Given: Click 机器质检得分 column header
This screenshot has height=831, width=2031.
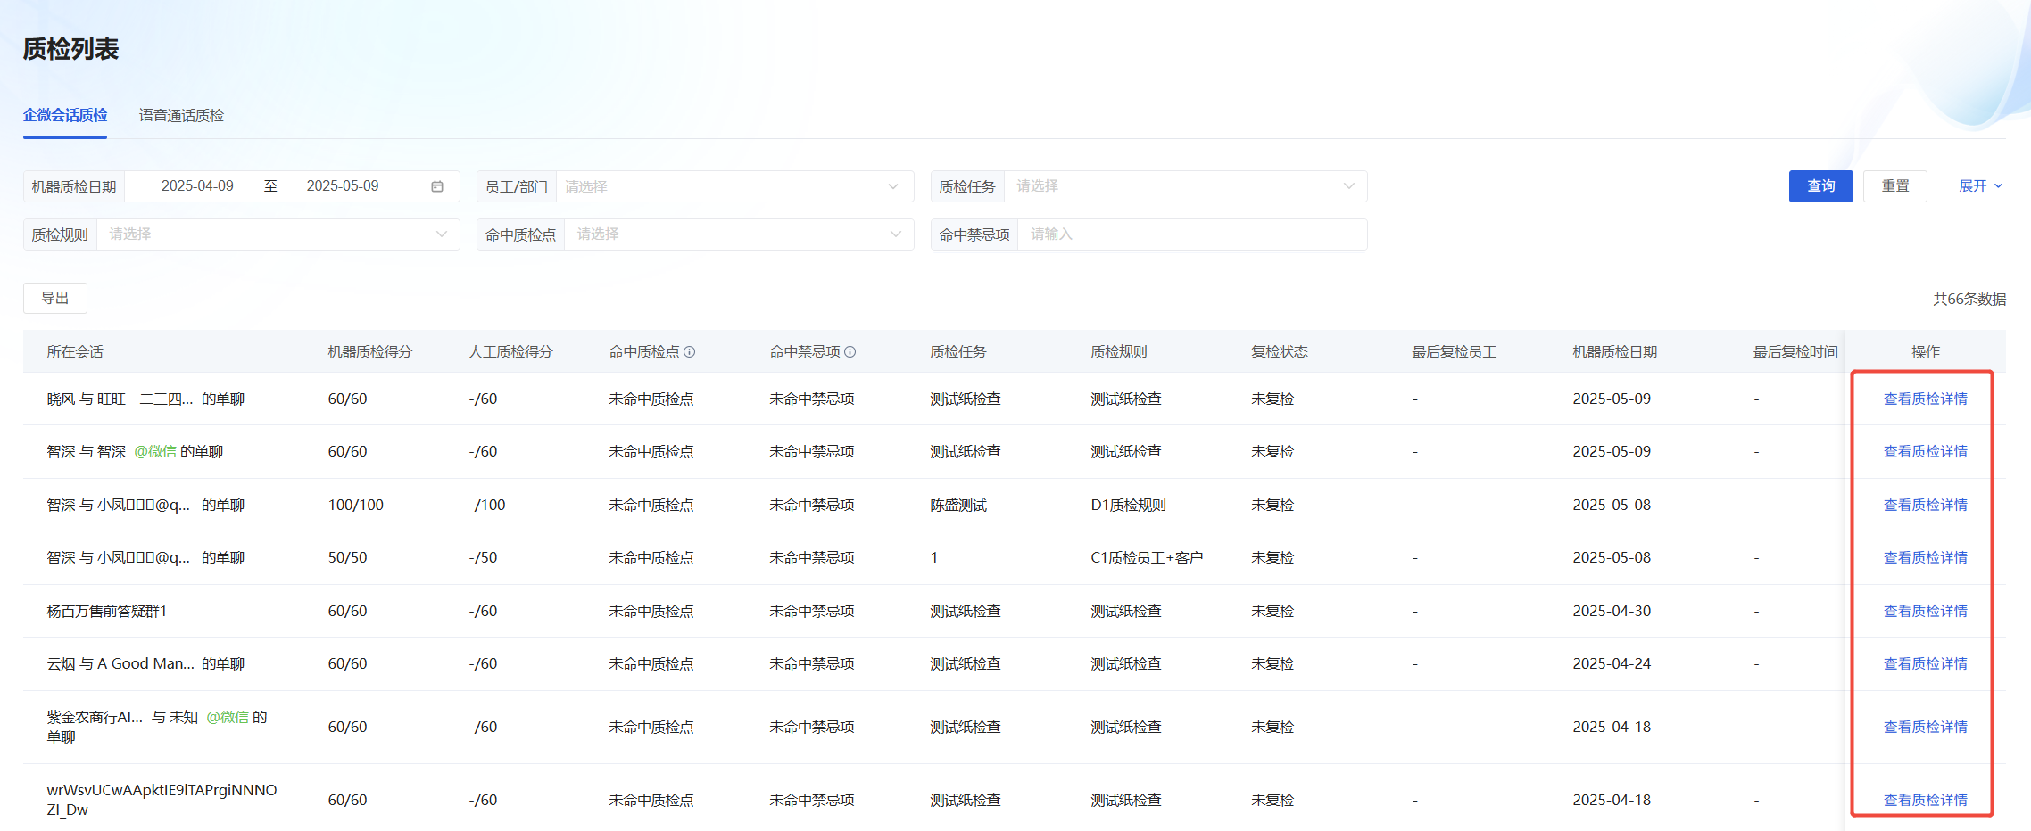Looking at the screenshot, I should (x=370, y=352).
